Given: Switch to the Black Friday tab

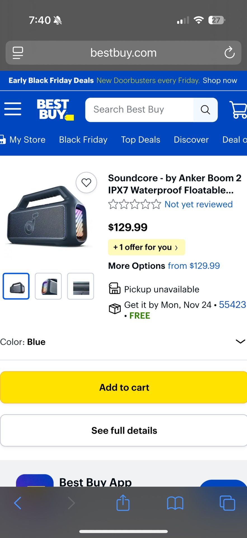Looking at the screenshot, I should pos(83,140).
